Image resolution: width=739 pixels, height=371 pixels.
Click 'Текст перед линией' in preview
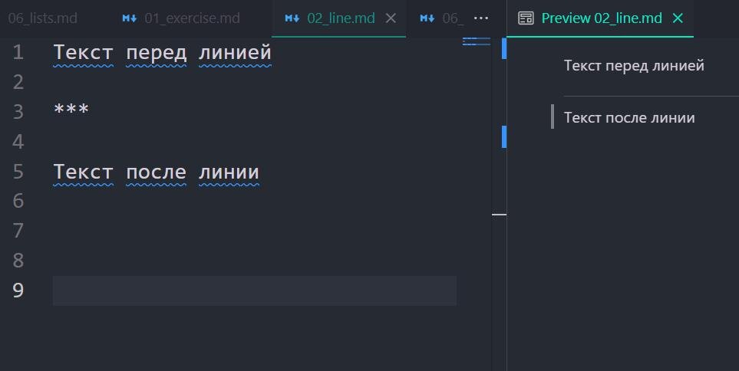pos(634,65)
